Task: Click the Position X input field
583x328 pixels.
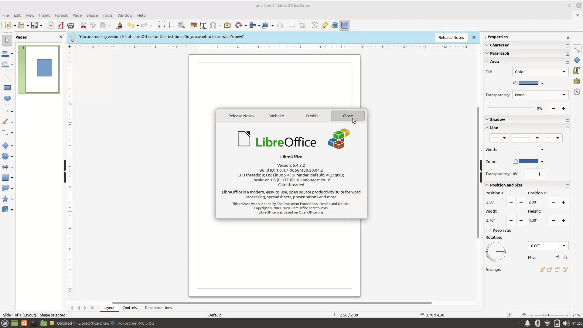Action: pyautogui.click(x=496, y=202)
